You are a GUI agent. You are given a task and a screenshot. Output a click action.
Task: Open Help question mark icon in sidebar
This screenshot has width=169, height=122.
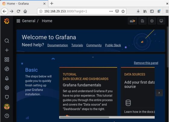[7, 116]
